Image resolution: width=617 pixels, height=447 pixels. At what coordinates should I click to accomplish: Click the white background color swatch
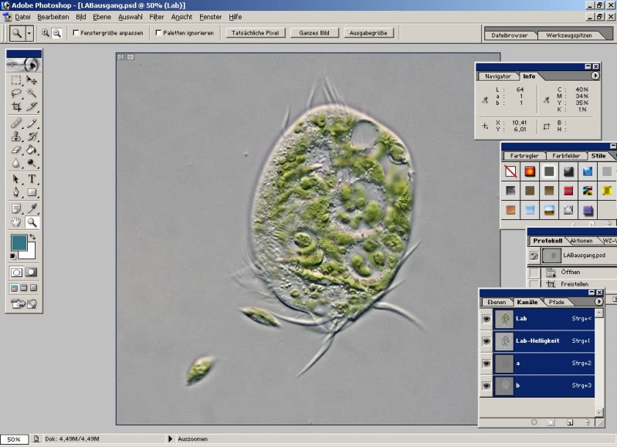pyautogui.click(x=31, y=253)
